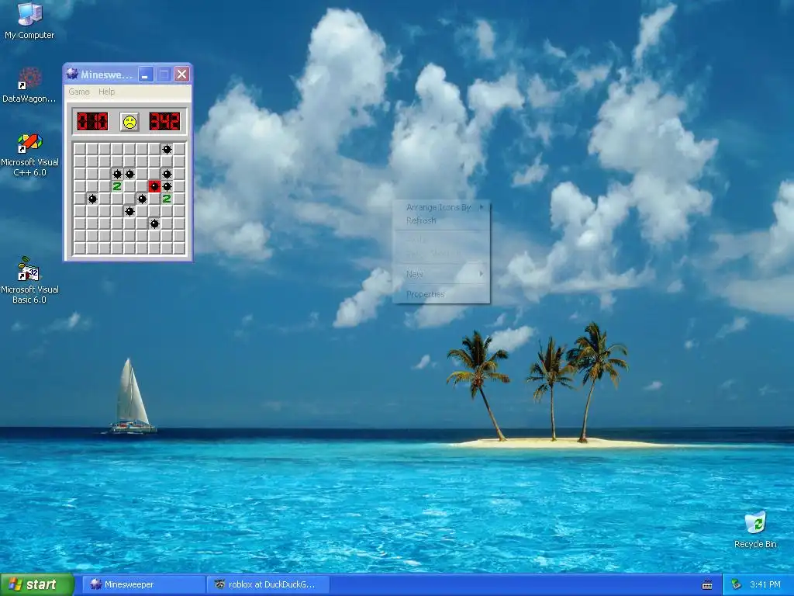
Task: Close the Minesweeper window
Action: [181, 74]
